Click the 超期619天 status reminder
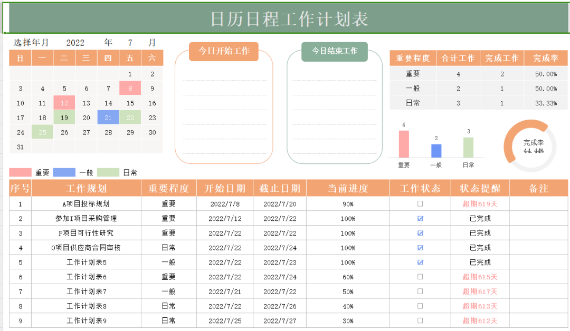Viewport: 570px width, 331px height. point(480,204)
